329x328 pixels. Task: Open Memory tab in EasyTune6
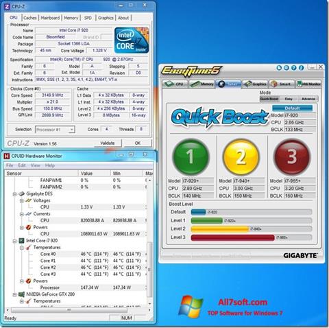[x=202, y=84]
